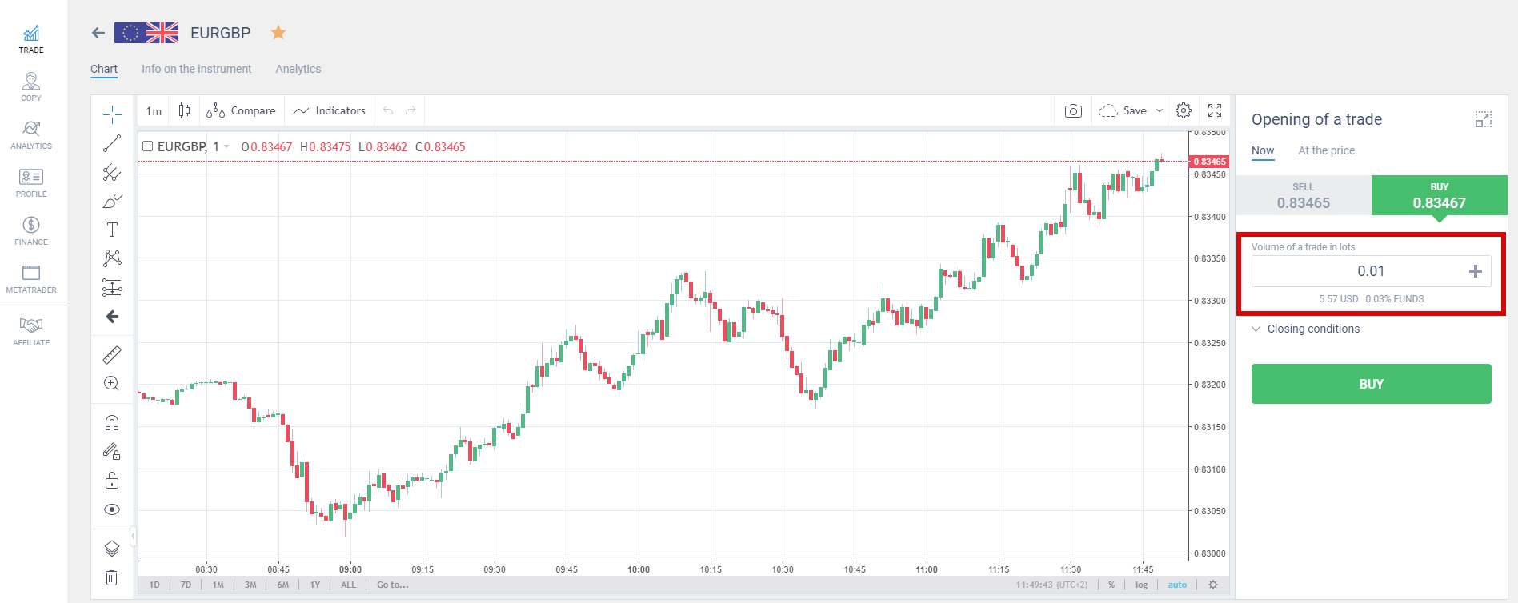Viewport: 1518px width, 603px height.
Task: Select the zoom in tool
Action: coord(112,383)
